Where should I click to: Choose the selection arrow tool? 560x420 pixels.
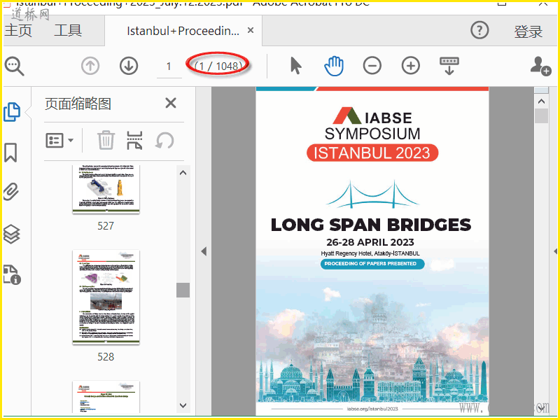pos(295,66)
